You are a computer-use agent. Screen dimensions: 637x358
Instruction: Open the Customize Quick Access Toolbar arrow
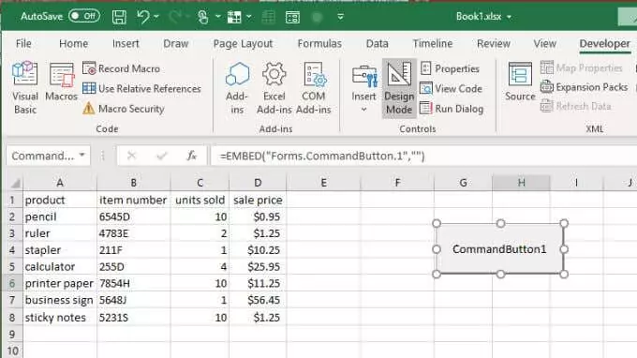pos(340,17)
